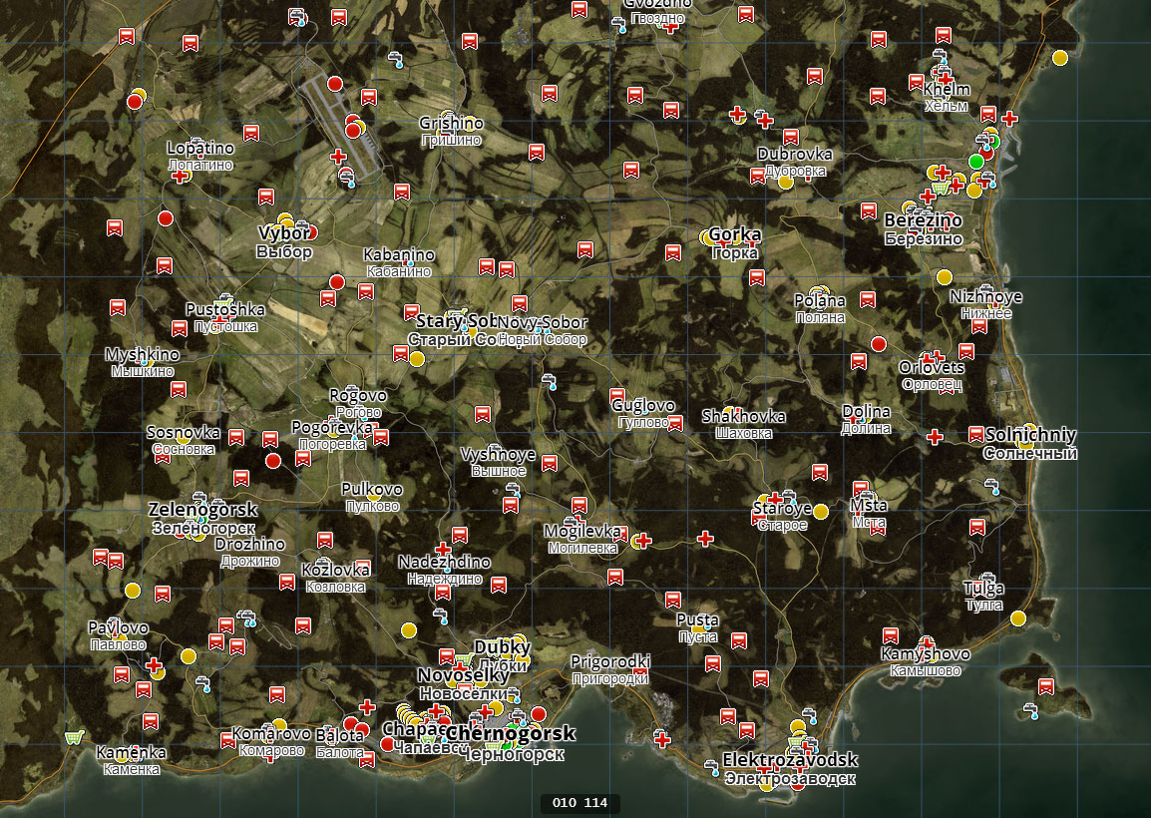Select the water pump icon southeast of Pavlovo

(x=203, y=683)
